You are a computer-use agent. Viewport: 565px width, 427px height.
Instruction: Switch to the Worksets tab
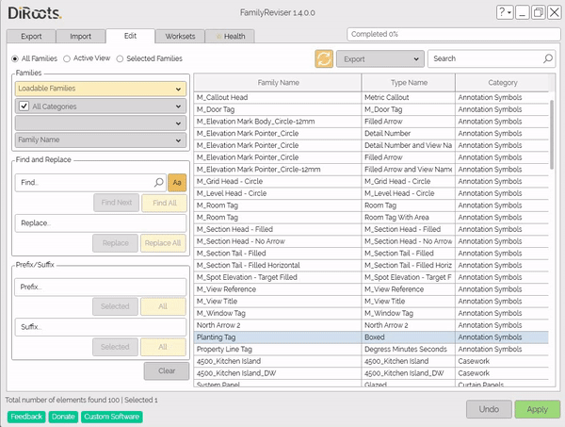pyautogui.click(x=180, y=36)
